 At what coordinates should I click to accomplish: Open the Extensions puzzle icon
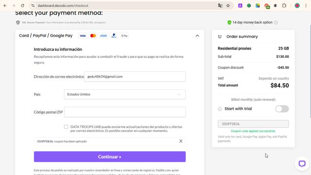tap(284, 5)
